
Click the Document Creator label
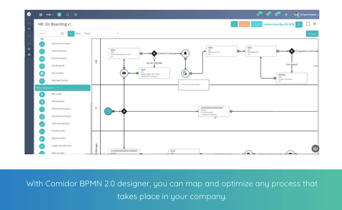point(61,44)
